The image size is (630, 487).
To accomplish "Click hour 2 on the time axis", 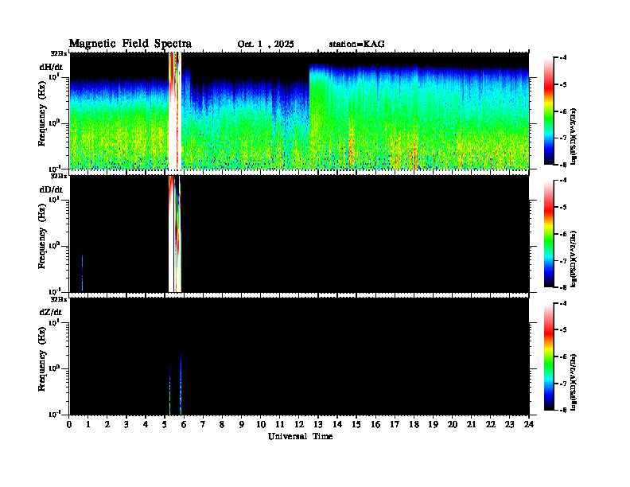I will pos(107,425).
